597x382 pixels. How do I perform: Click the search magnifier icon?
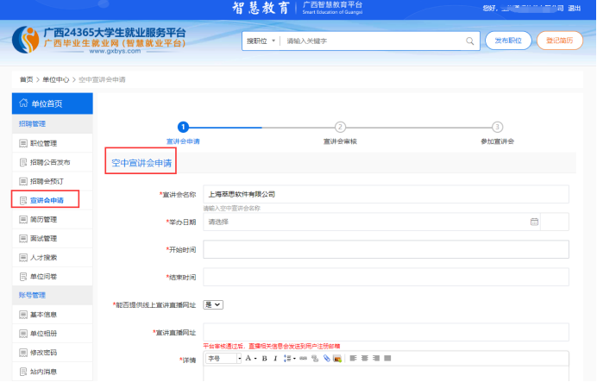point(470,41)
